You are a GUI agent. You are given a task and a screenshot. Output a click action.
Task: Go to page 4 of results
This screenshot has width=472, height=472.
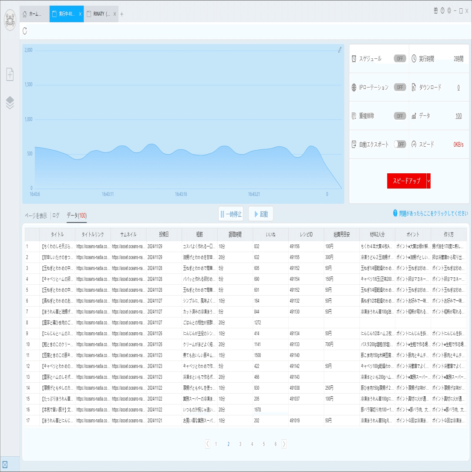(252, 444)
